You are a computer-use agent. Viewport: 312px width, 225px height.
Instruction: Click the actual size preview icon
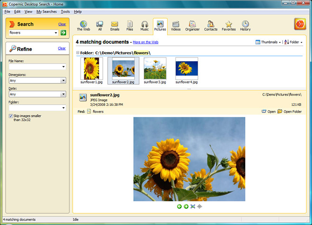(x=199, y=206)
